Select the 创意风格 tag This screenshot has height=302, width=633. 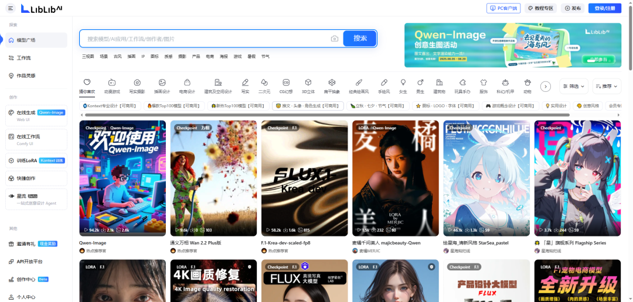click(x=587, y=106)
